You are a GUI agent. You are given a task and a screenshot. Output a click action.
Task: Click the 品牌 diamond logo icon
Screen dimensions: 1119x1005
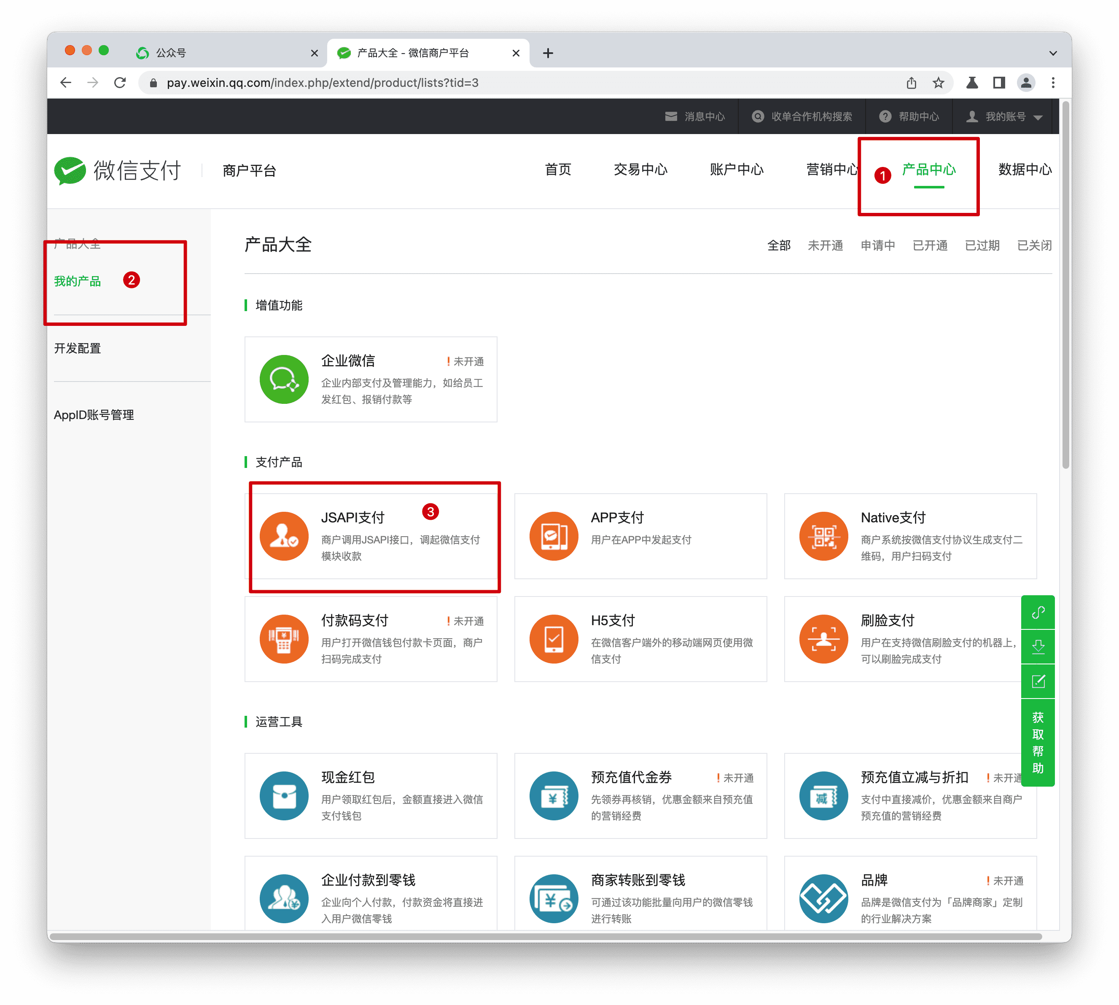[x=823, y=898]
